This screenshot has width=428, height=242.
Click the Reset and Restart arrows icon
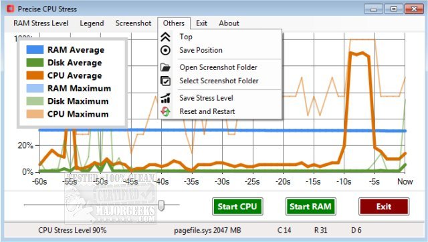point(165,111)
